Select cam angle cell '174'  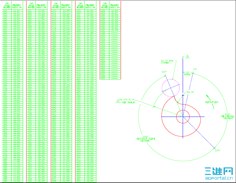(x=56, y=19)
